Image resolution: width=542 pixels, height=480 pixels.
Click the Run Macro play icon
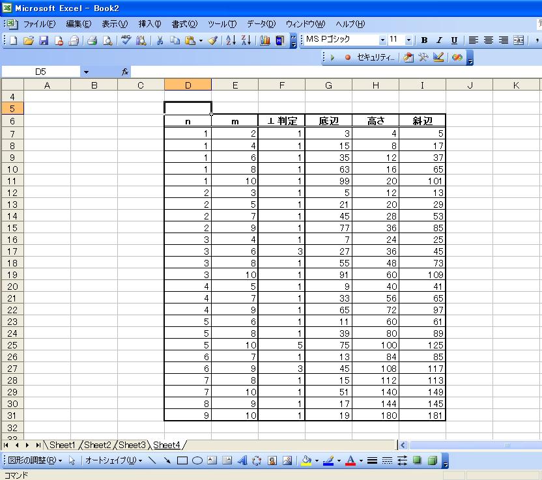[332, 57]
